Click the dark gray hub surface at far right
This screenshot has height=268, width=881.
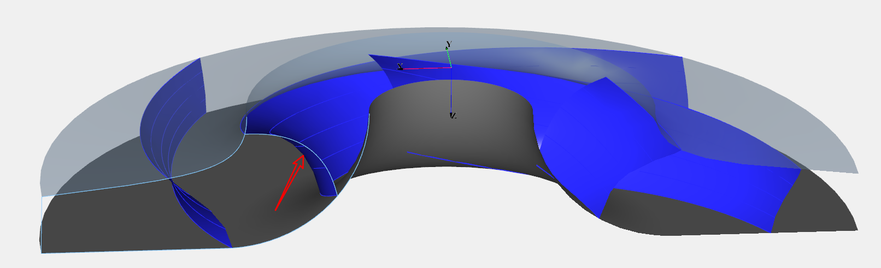(x=820, y=207)
